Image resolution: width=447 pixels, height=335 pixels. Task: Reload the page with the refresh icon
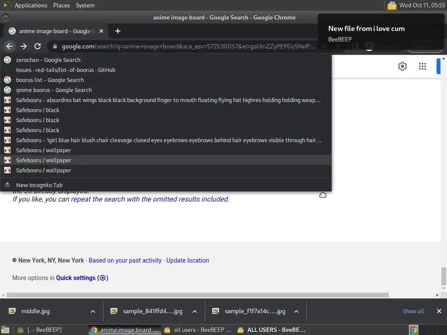(38, 46)
